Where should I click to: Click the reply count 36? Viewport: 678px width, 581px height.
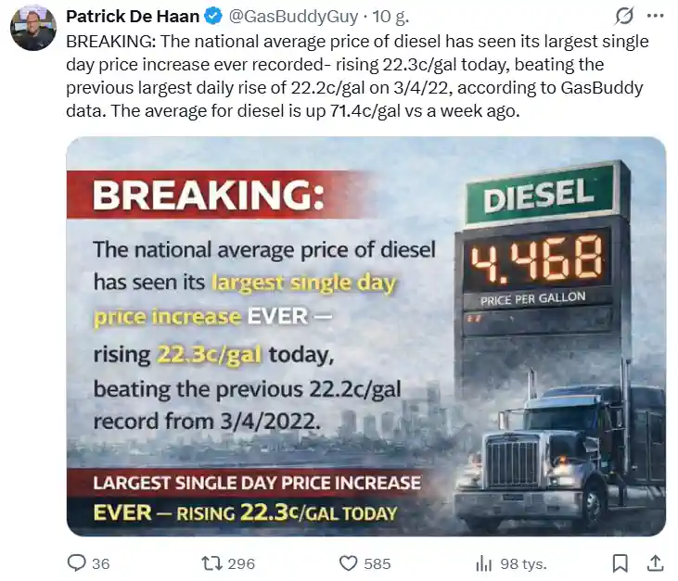pyautogui.click(x=101, y=563)
